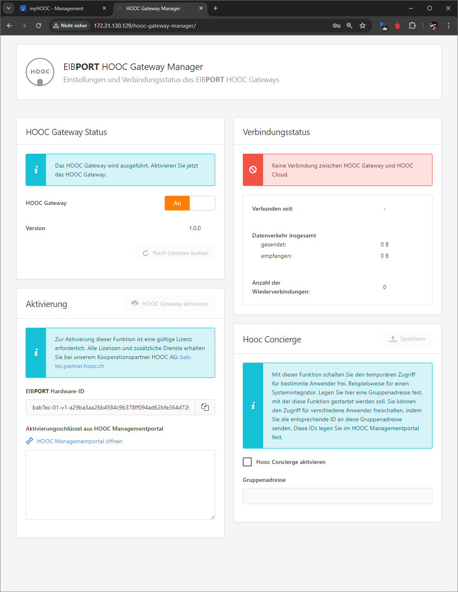
Task: Expand the tab search dropdown arrow
Action: pyautogui.click(x=9, y=8)
